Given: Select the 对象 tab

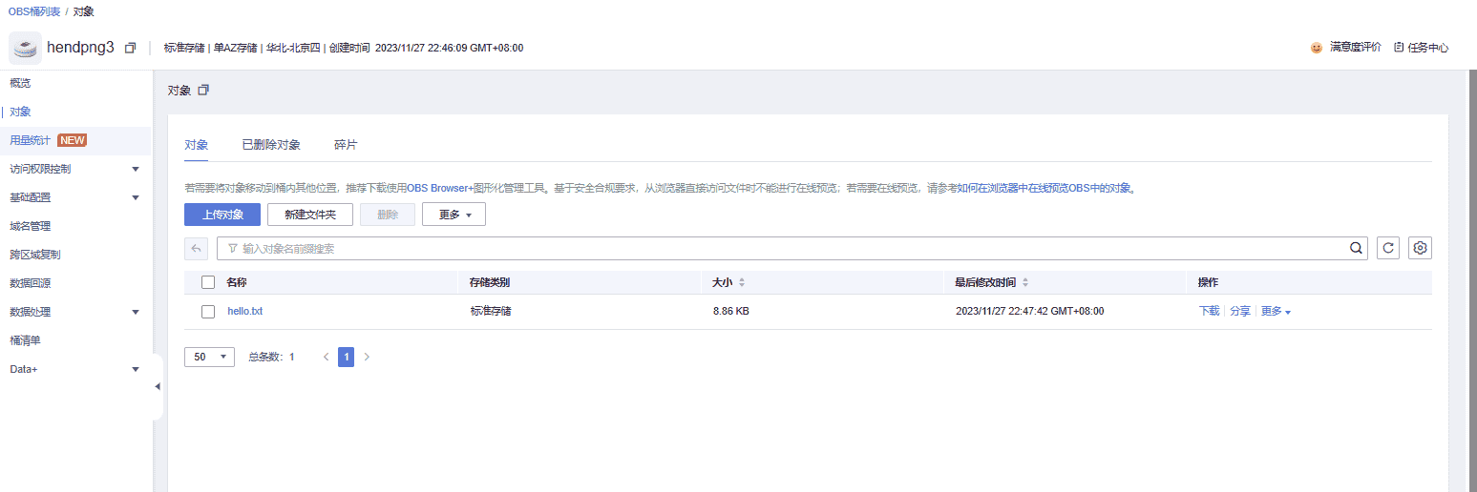Looking at the screenshot, I should click(x=196, y=145).
